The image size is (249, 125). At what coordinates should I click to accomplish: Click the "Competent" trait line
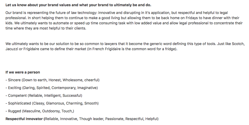tap(44, 95)
